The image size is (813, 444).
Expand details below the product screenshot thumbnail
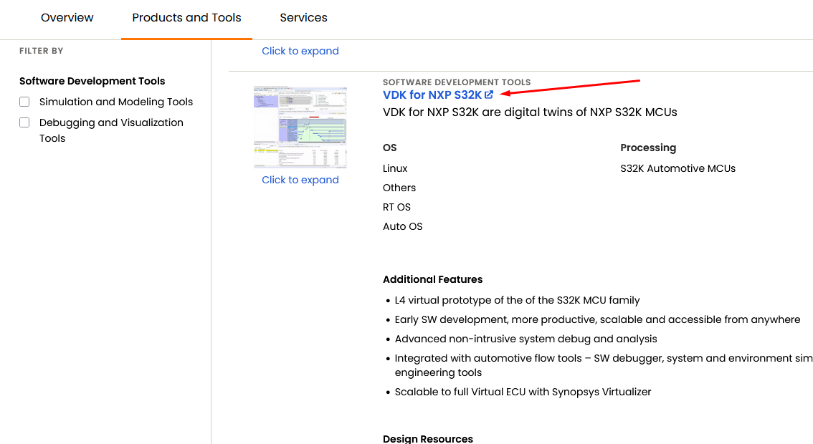(x=300, y=180)
